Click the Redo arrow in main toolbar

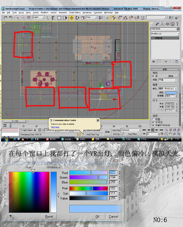(11, 18)
